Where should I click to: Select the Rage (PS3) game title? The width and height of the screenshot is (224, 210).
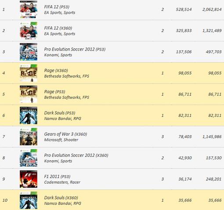[54, 92]
